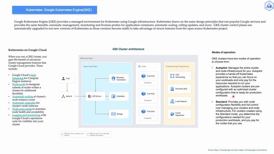The width and height of the screenshot is (274, 154).
Task: Click the Scheduler clock icon
Action: [x=113, y=96]
